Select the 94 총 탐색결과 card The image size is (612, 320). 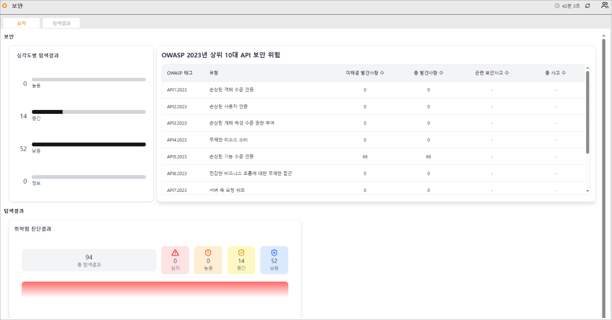coord(89,260)
